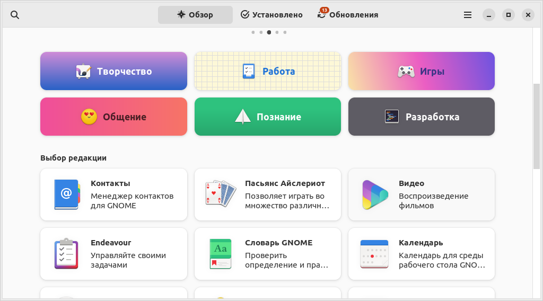543x301 pixels.
Task: Open the Познание category
Action: coord(268,117)
